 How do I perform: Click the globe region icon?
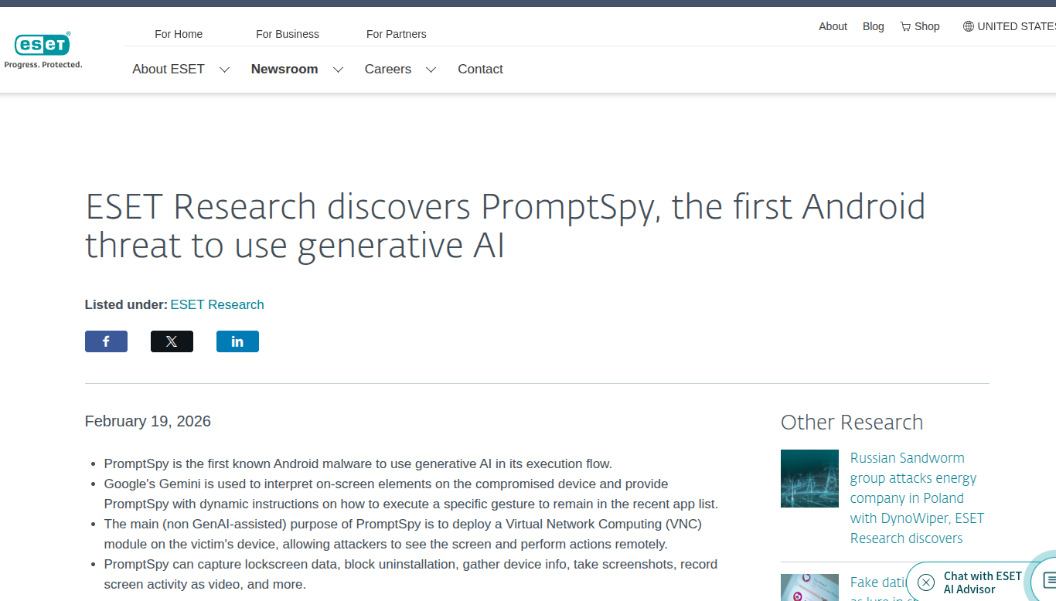tap(968, 26)
